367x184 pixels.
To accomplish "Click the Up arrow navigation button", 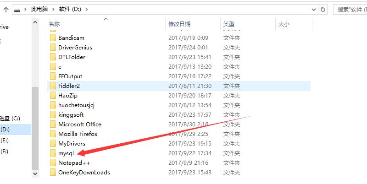I will (6, 9).
